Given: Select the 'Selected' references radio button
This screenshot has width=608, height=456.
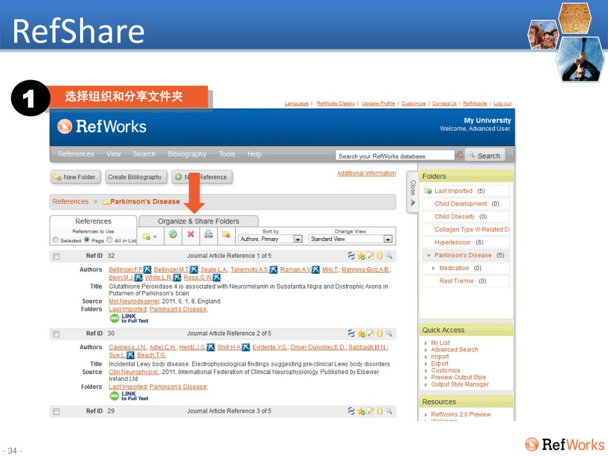Looking at the screenshot, I should point(55,240).
